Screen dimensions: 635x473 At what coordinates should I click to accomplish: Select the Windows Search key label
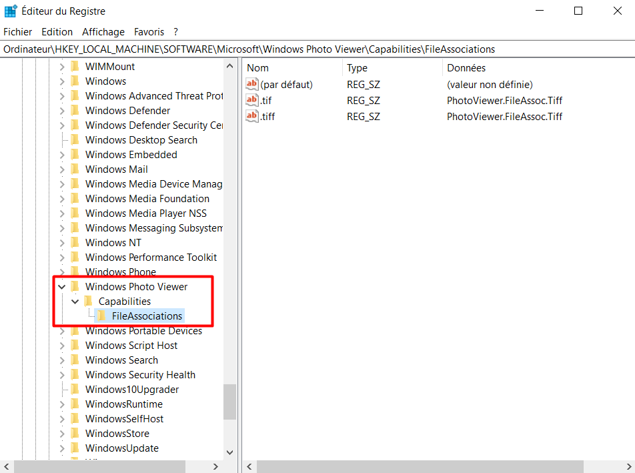tap(121, 360)
